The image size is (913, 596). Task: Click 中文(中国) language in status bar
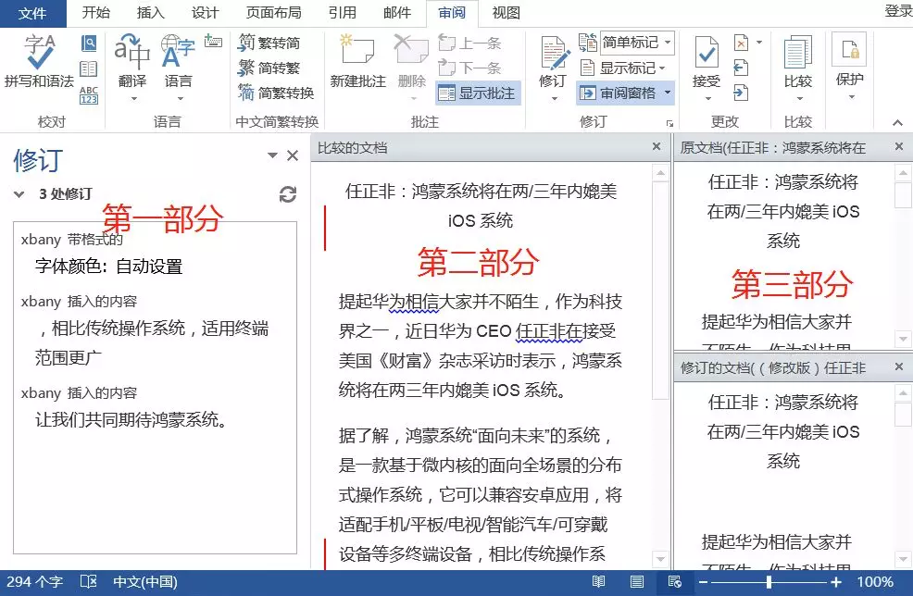pos(145,581)
